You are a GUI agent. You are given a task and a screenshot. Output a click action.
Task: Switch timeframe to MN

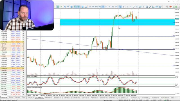tap(116, 7)
